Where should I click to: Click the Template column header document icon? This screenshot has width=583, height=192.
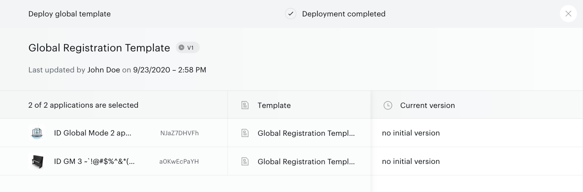click(x=245, y=105)
